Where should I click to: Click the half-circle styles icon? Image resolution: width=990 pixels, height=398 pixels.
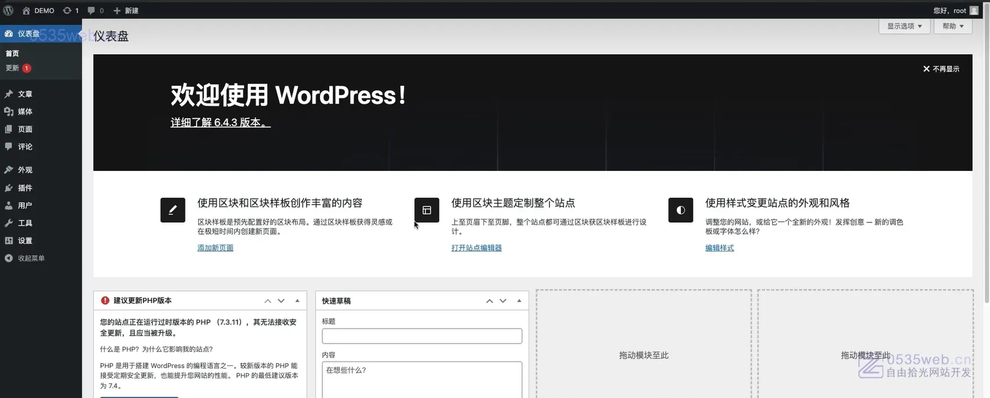(x=680, y=210)
